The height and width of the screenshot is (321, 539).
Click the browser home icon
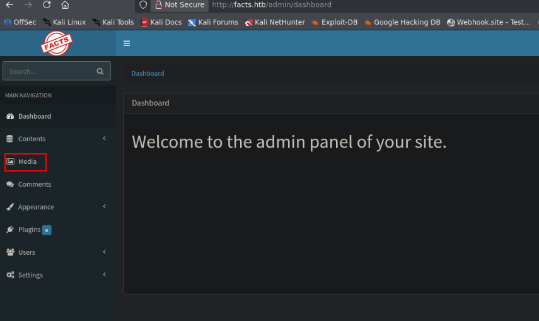[x=65, y=5]
